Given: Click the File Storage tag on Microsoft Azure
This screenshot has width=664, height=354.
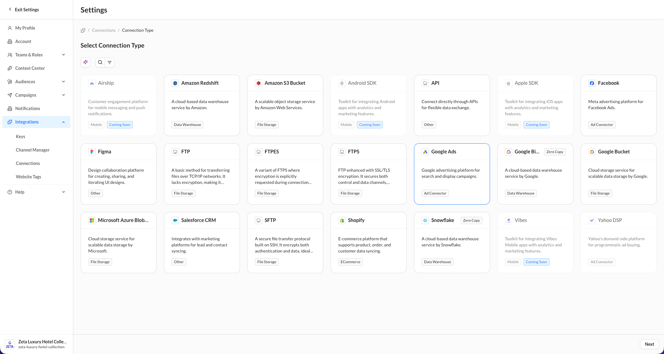Looking at the screenshot, I should (100, 262).
